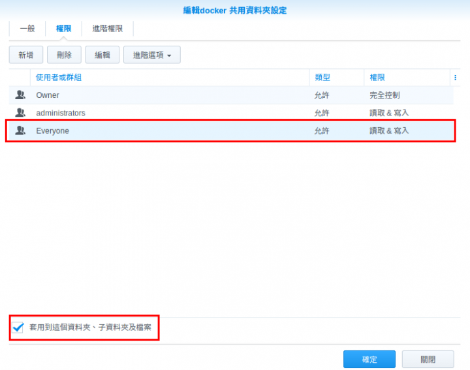
Task: Click the 新增 button
Action: pos(26,55)
